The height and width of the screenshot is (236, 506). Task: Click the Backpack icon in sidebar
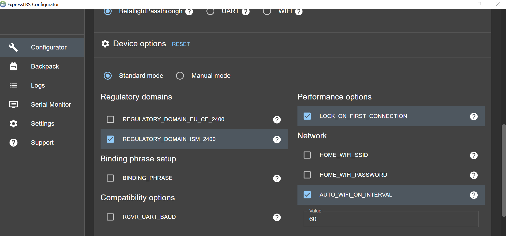tap(13, 66)
